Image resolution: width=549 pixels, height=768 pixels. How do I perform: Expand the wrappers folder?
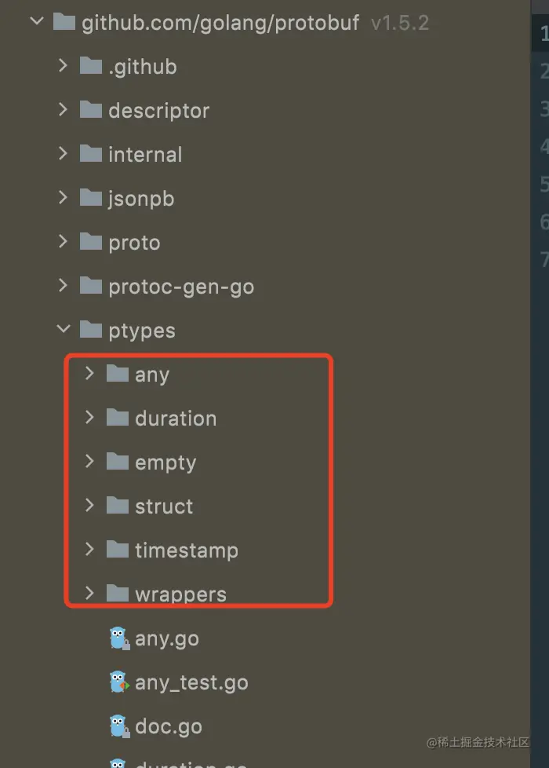[x=89, y=594]
